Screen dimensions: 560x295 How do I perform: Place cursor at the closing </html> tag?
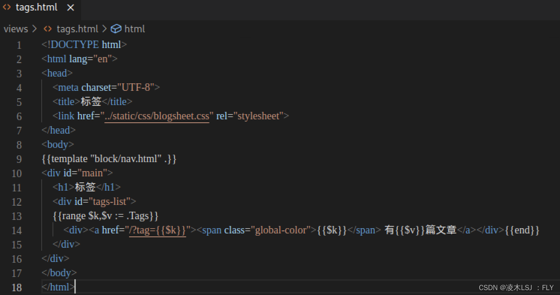point(58,287)
